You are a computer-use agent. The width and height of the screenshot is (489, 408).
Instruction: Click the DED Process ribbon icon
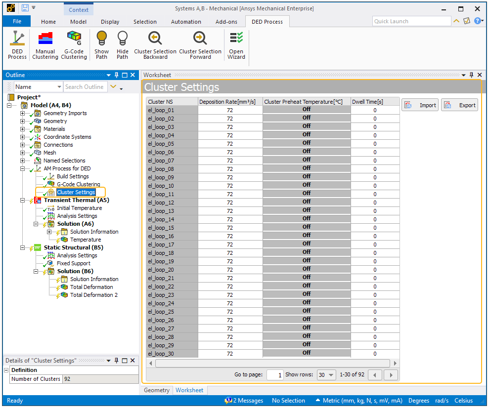pyautogui.click(x=17, y=45)
